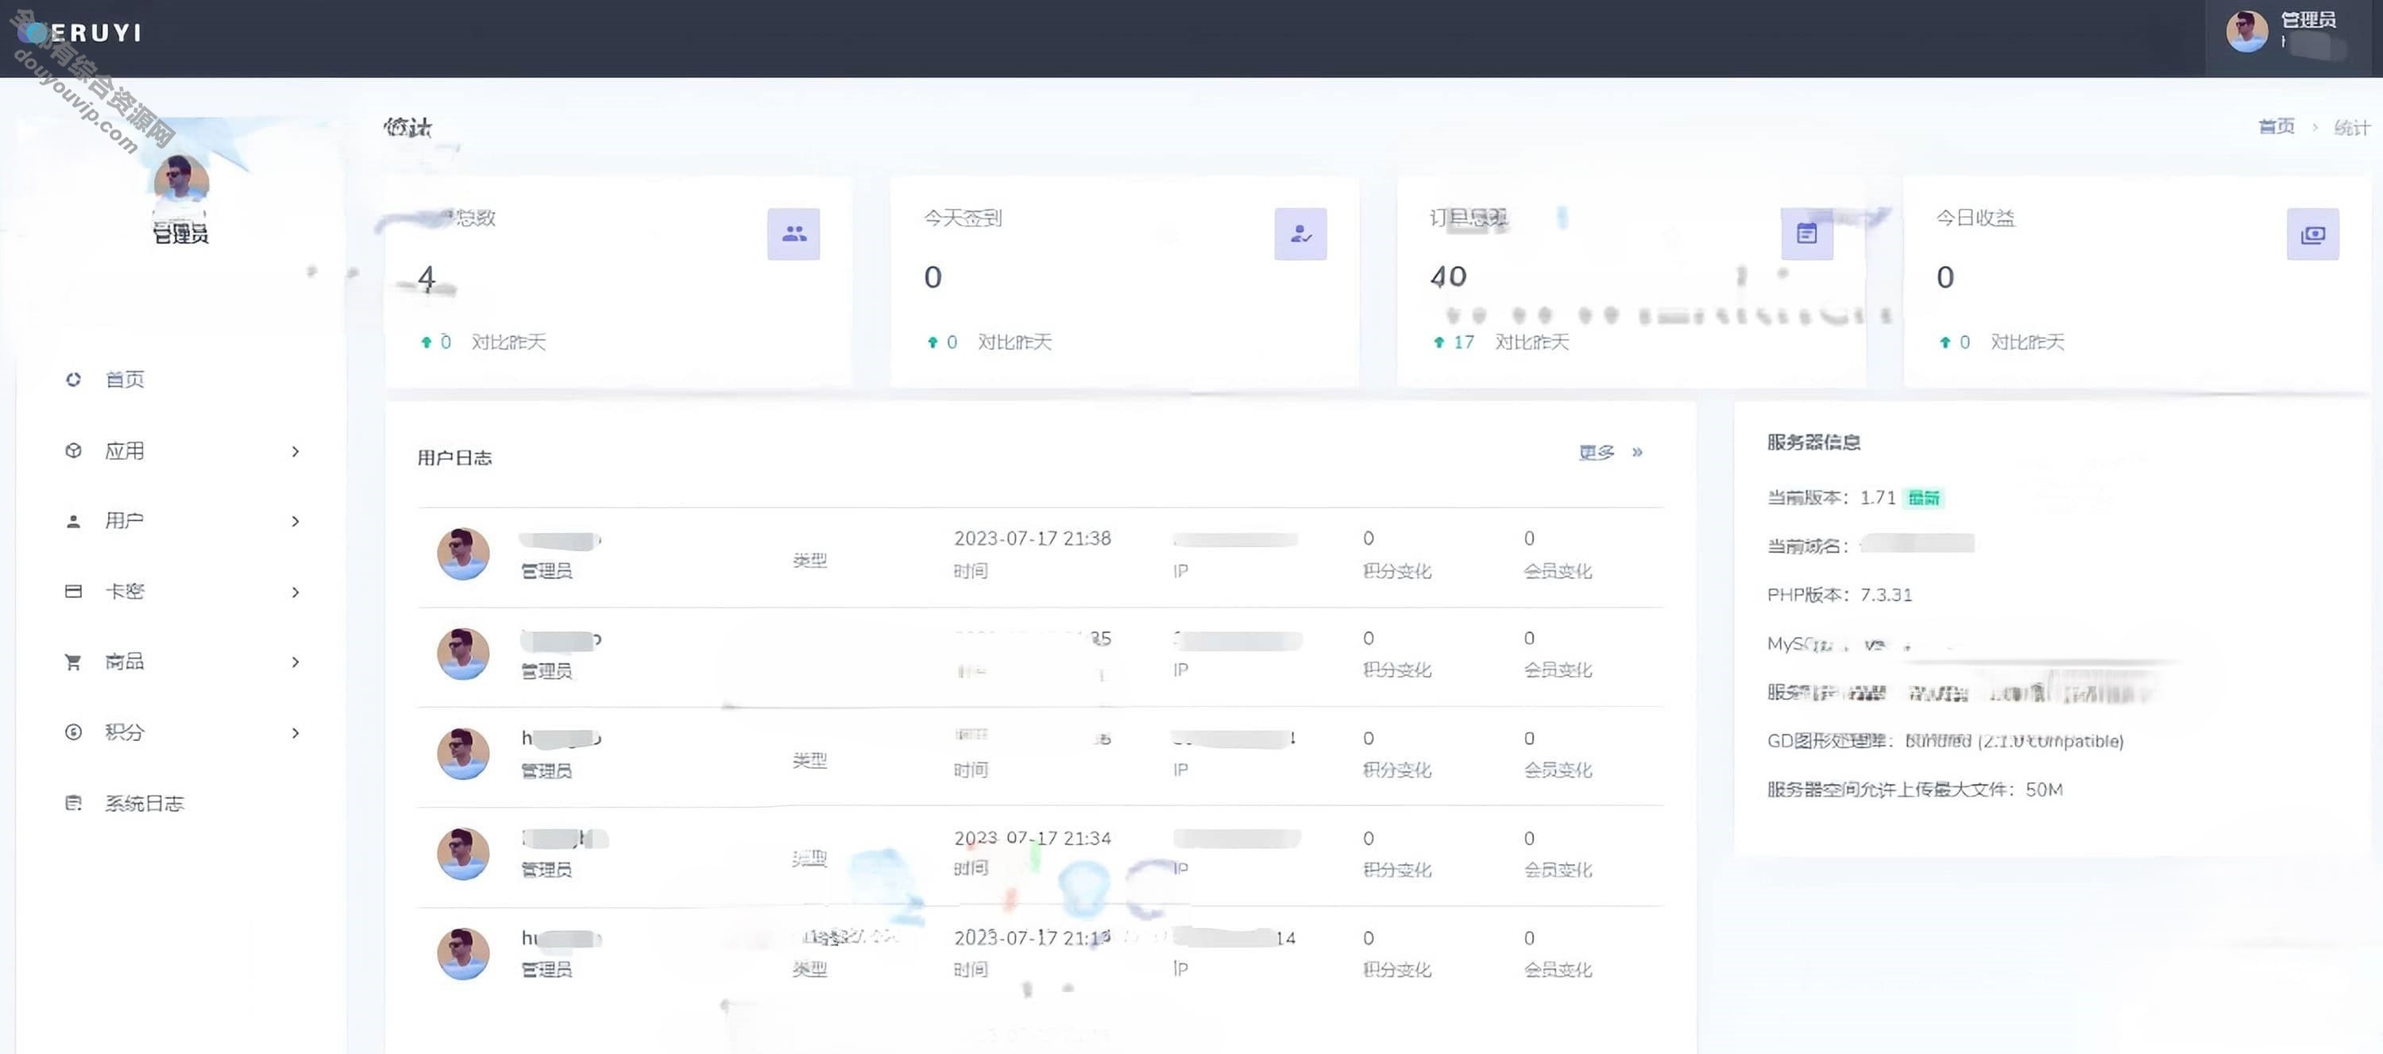Viewport: 2383px width, 1054px height.
Task: Click the GD图形处理库 info line
Action: tap(1945, 741)
